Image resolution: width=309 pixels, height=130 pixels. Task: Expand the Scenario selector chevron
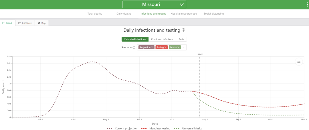point(183,47)
